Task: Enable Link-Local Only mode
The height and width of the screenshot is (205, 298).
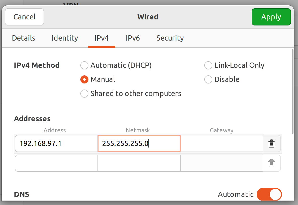Action: (208, 65)
